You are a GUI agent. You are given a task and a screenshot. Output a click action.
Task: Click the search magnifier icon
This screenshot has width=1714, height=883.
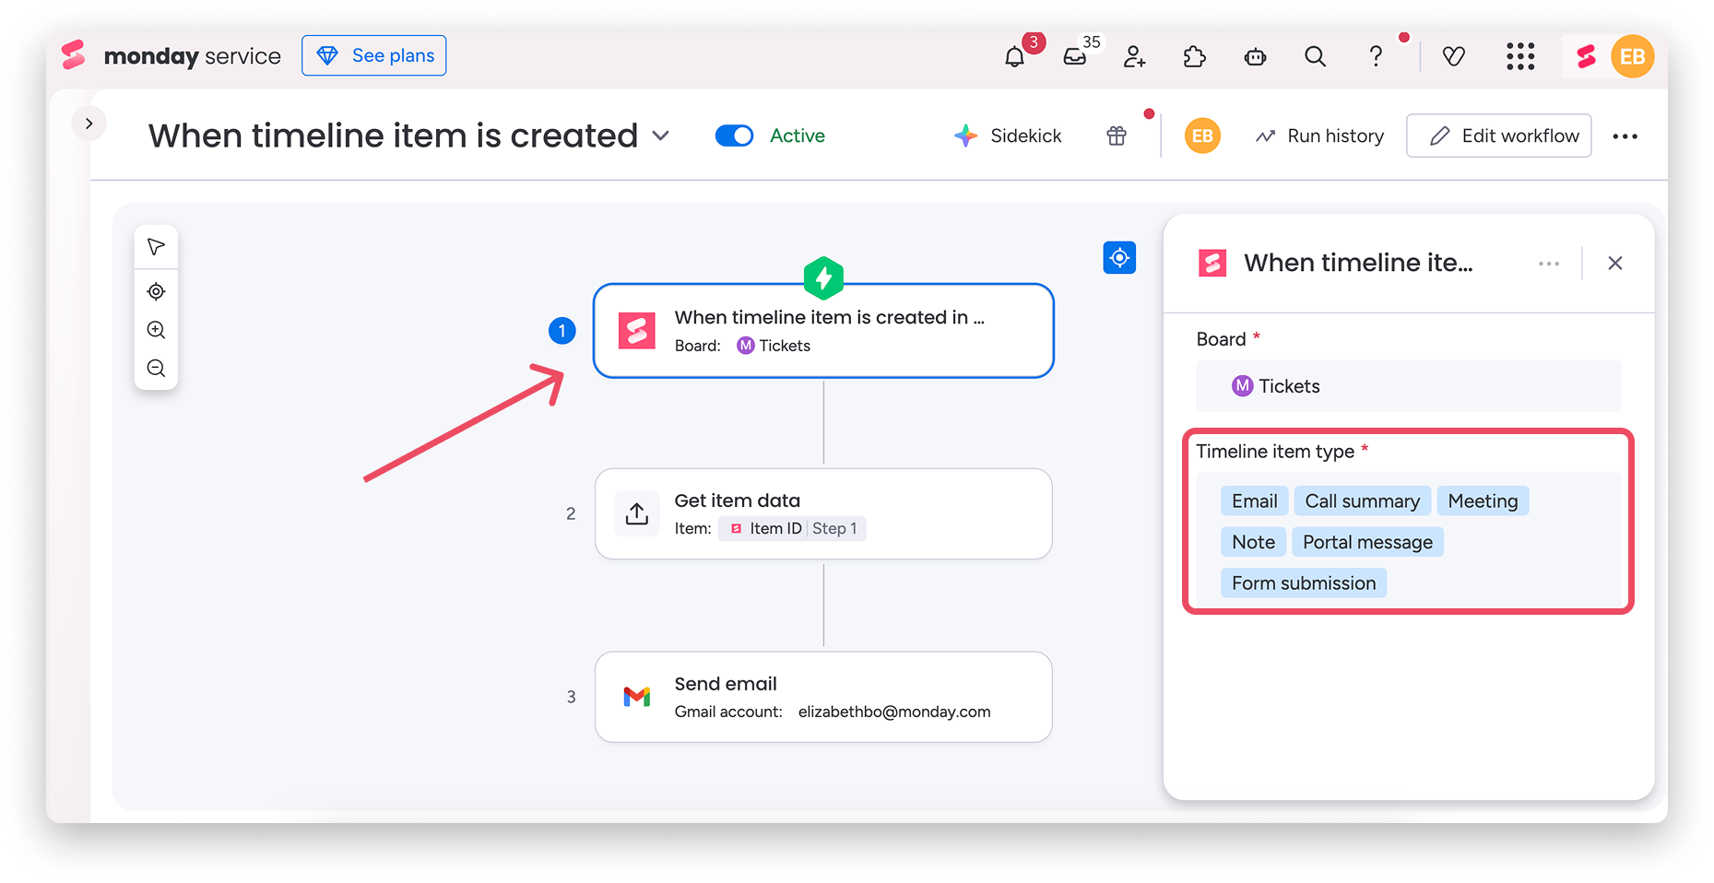tap(1316, 57)
